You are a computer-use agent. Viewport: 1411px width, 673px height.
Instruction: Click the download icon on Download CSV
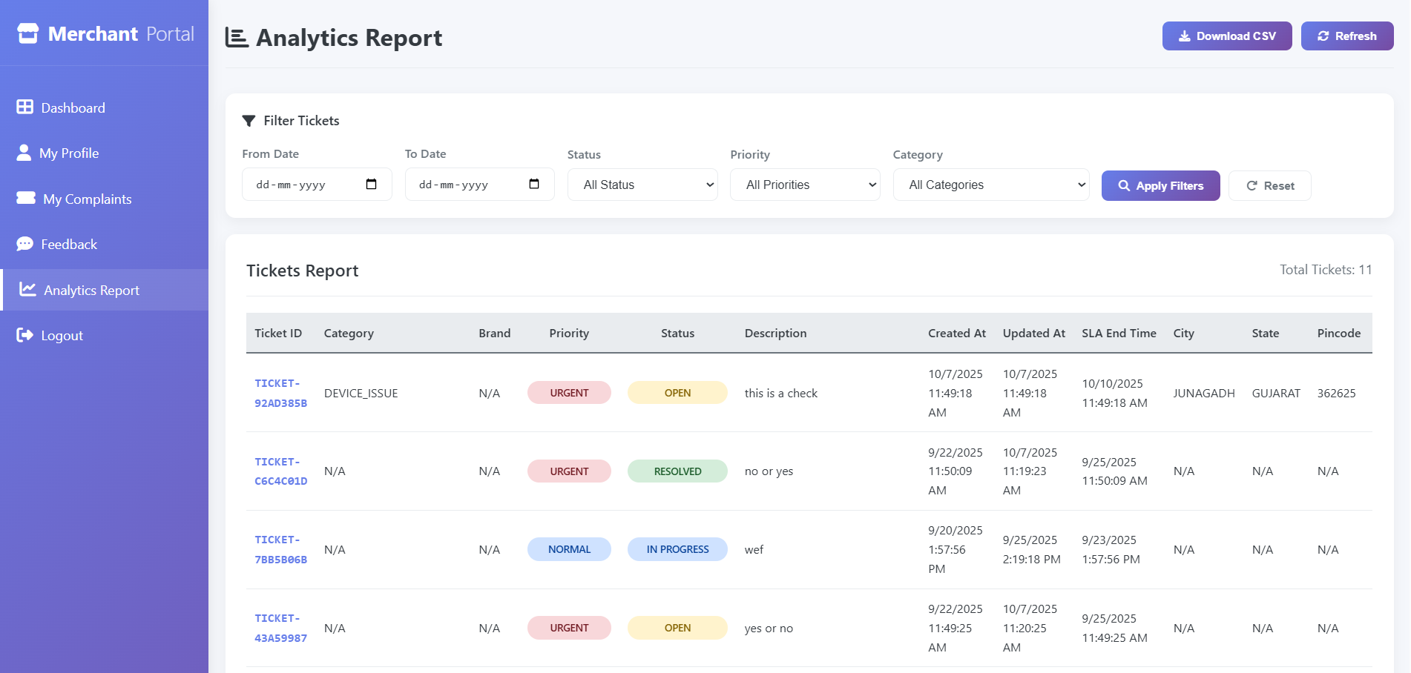tap(1184, 36)
